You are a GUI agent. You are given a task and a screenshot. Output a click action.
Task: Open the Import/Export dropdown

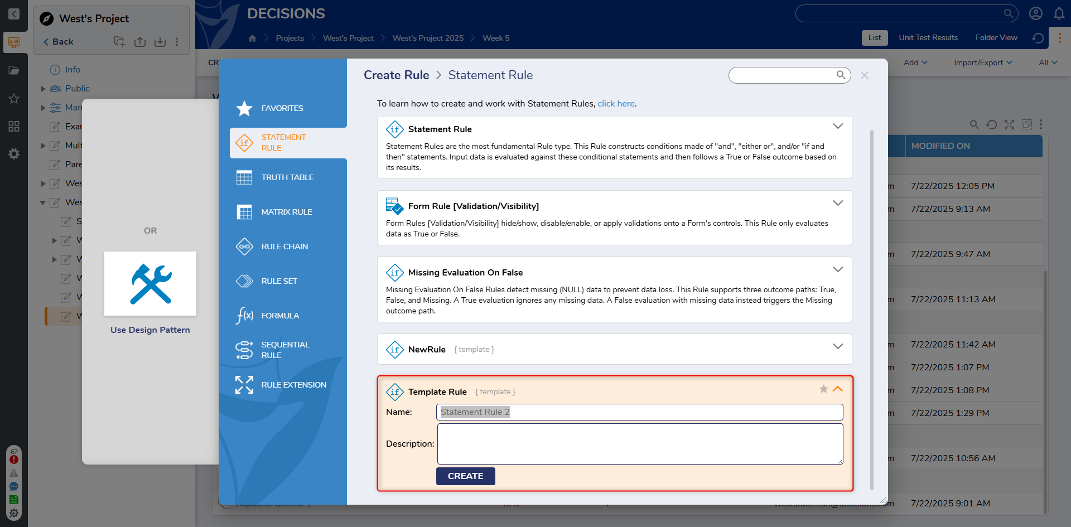click(x=982, y=62)
